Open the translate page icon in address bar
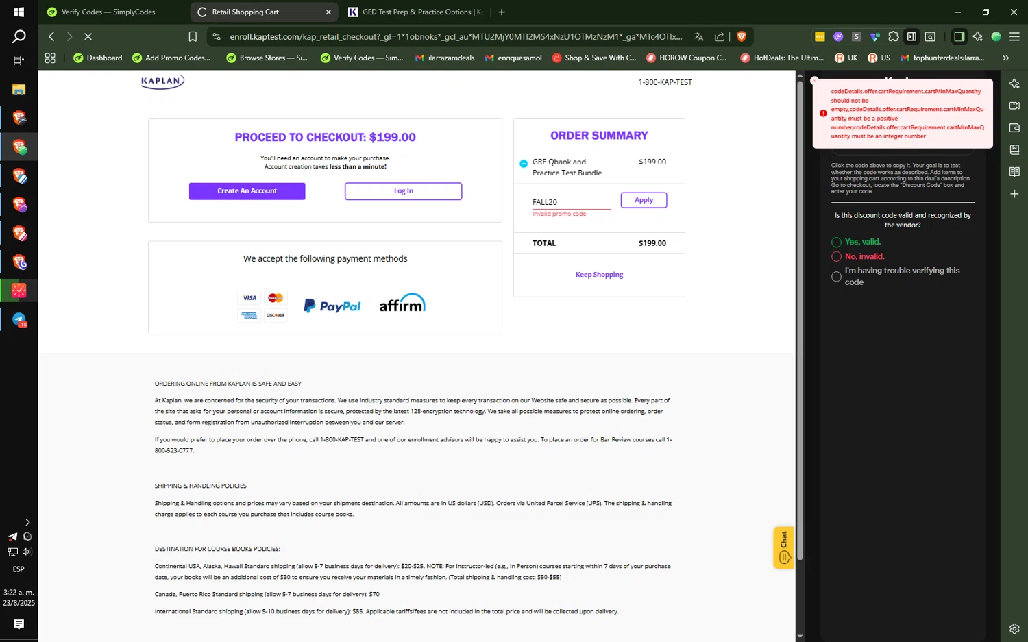Screen dimensions: 1028x642 [698, 36]
